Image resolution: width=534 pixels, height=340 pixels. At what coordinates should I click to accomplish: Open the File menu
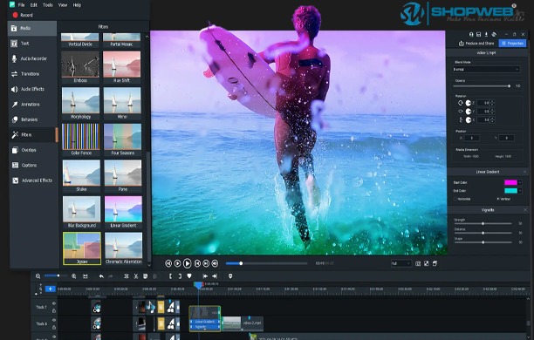[22, 5]
